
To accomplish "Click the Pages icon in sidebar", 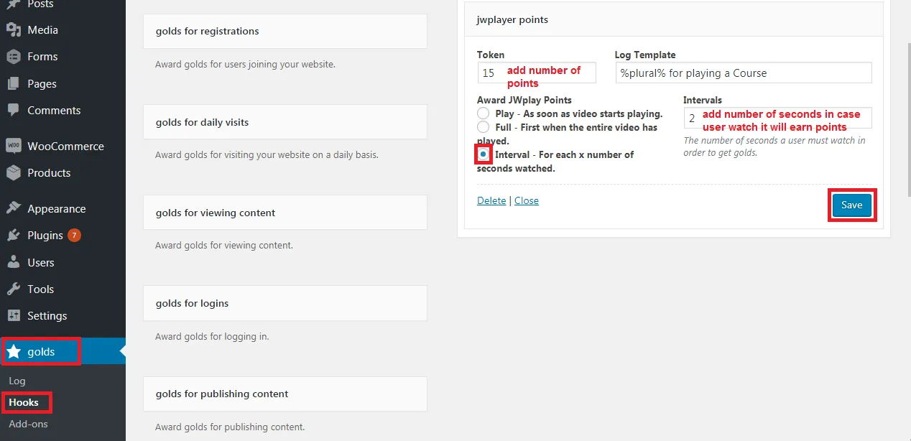I will point(13,83).
